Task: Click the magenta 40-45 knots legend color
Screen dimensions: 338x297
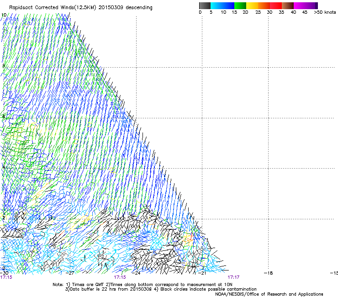Action: pyautogui.click(x=300, y=5)
